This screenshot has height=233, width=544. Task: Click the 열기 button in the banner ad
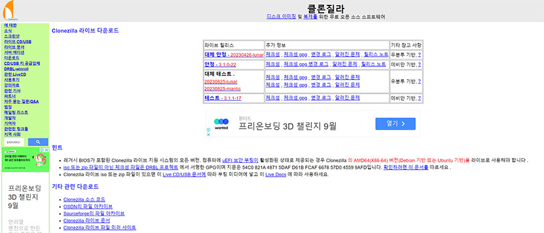click(x=395, y=124)
